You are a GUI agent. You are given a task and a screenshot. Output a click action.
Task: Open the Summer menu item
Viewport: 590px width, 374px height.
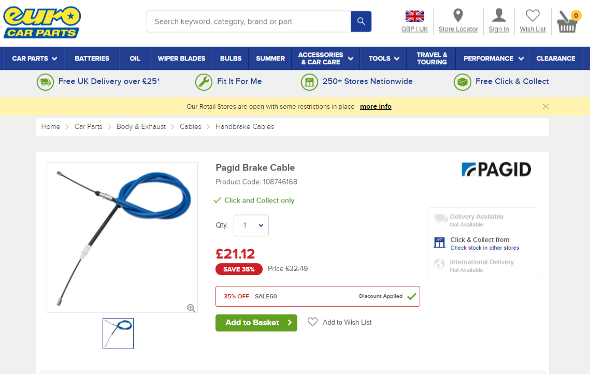[x=270, y=59]
